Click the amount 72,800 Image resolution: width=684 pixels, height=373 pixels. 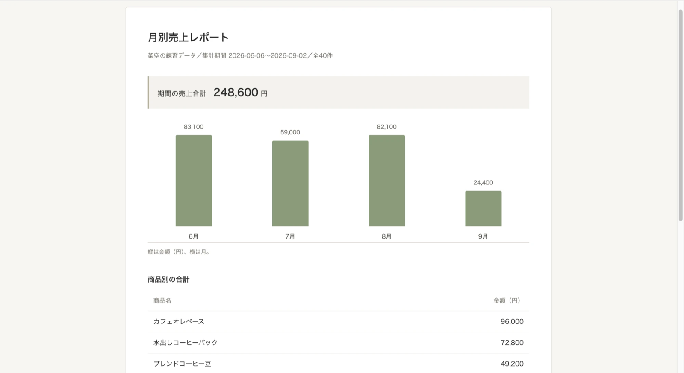[512, 342]
